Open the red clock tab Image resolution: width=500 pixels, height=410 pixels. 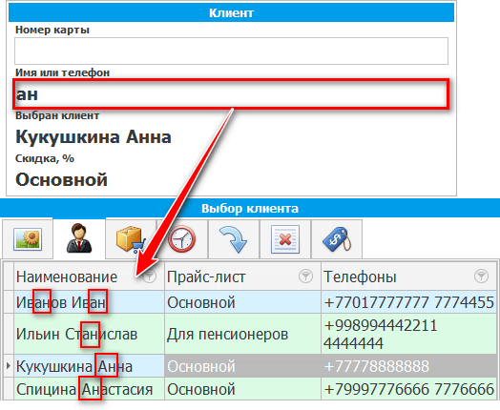pos(181,239)
